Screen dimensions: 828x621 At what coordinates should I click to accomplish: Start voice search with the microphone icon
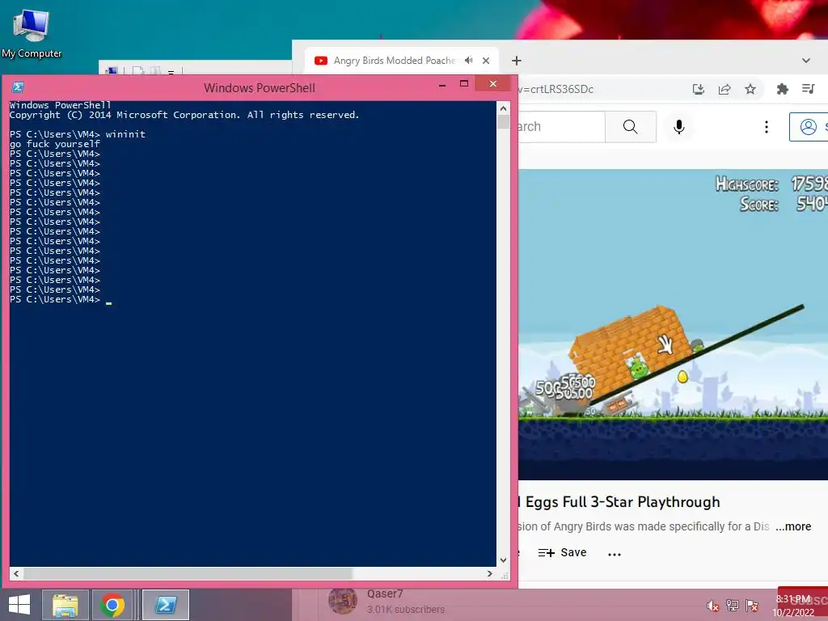click(679, 127)
